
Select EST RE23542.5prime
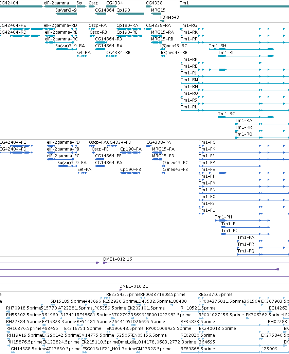coord(123,295)
